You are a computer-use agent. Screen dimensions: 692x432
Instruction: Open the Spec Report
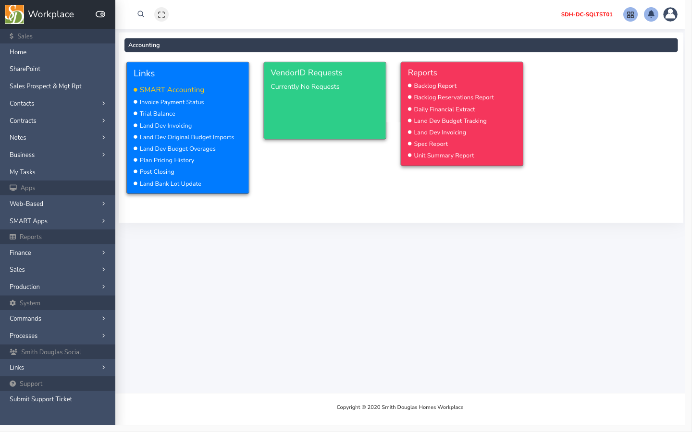pyautogui.click(x=431, y=144)
